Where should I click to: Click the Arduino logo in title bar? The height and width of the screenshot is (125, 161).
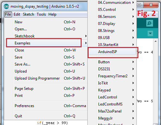click(6, 6)
